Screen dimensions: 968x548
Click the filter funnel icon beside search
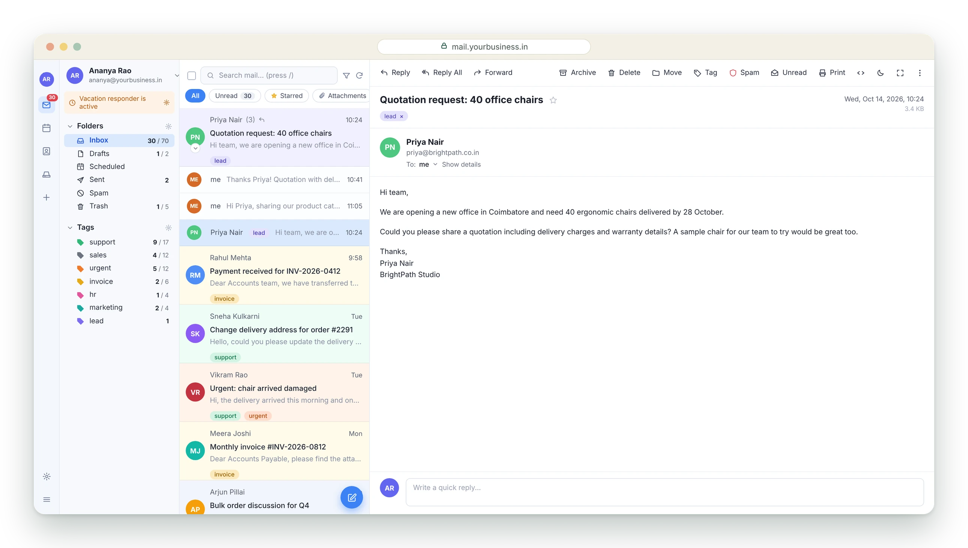(346, 76)
